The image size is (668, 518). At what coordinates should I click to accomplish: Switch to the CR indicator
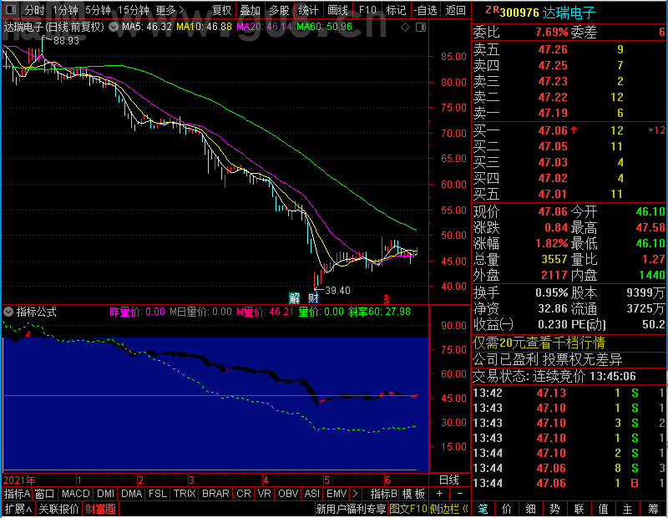[244, 494]
